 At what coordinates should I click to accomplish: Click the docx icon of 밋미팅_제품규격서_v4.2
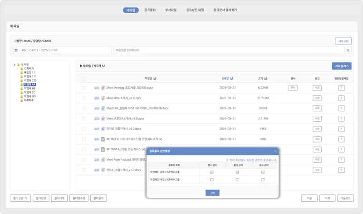(x=103, y=129)
